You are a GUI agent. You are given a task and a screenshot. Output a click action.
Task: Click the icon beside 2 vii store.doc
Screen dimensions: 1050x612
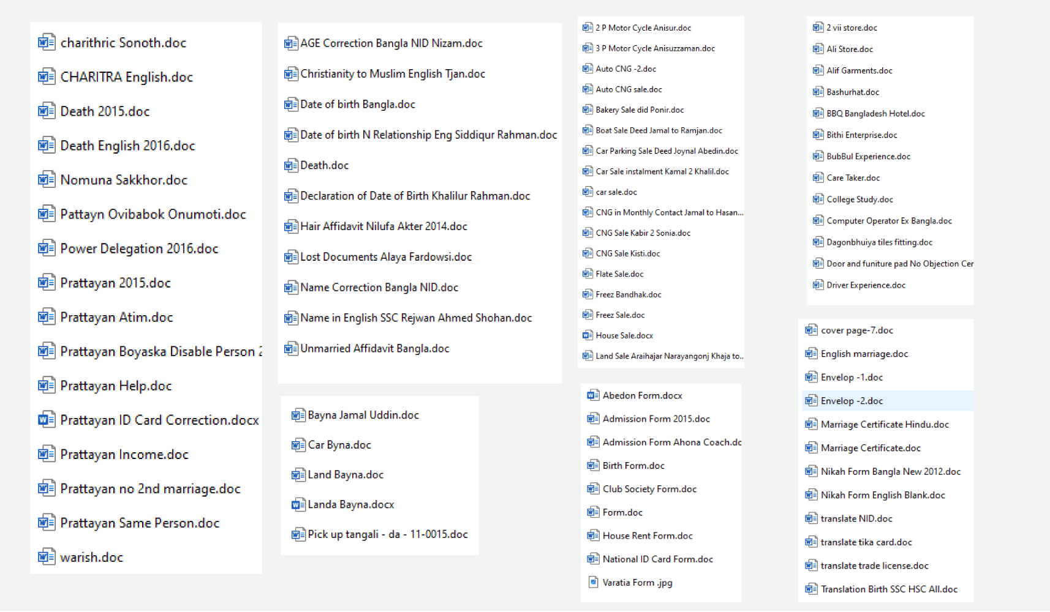tap(818, 28)
